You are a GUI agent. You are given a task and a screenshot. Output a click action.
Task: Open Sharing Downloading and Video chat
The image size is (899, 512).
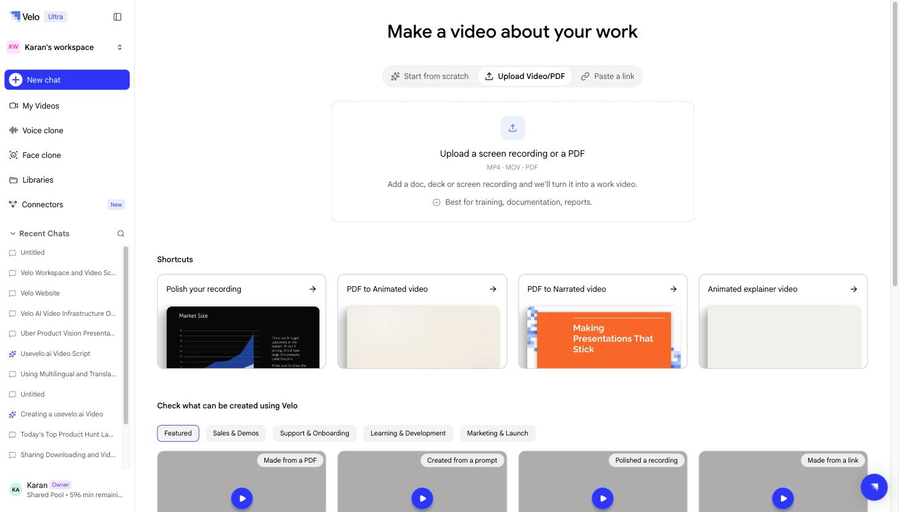(x=62, y=455)
